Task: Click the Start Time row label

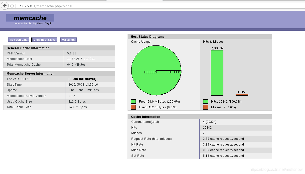Action: pos(14,85)
